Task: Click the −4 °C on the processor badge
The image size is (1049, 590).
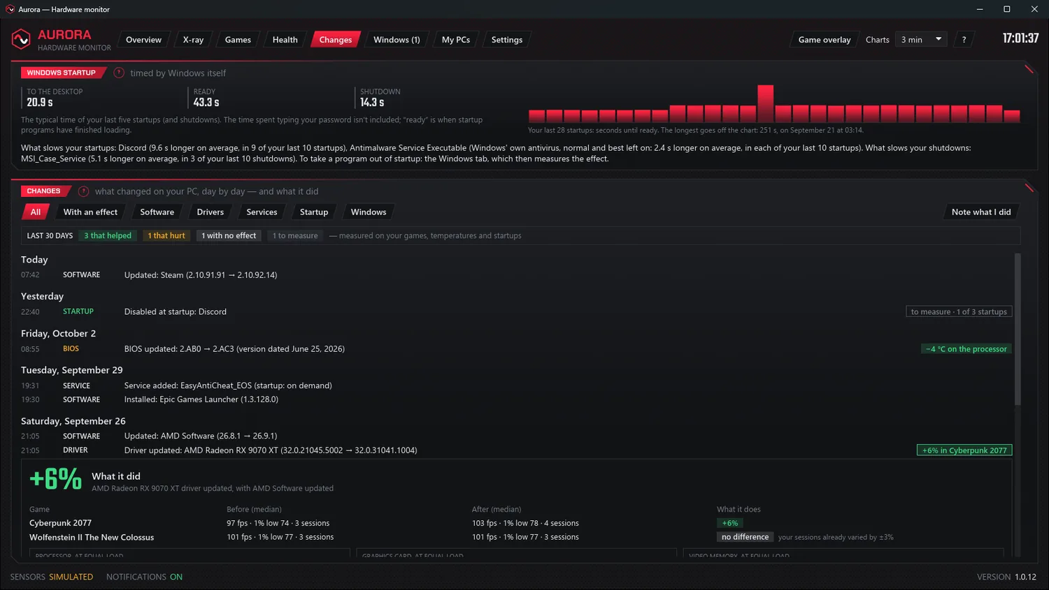Action: click(x=966, y=349)
